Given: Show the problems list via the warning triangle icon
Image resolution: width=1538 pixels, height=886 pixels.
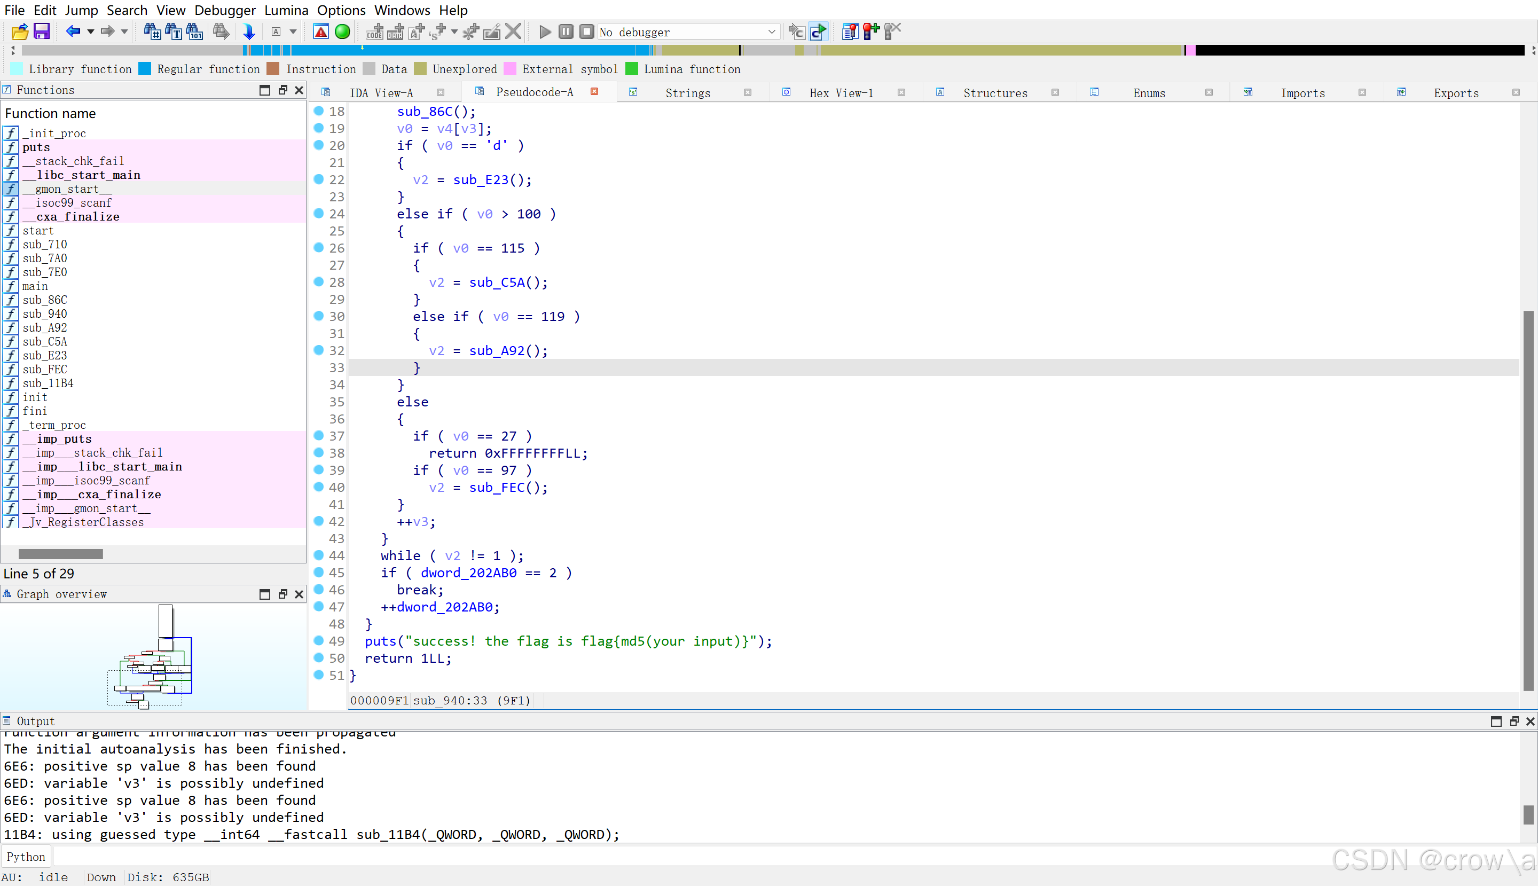Looking at the screenshot, I should tap(320, 32).
